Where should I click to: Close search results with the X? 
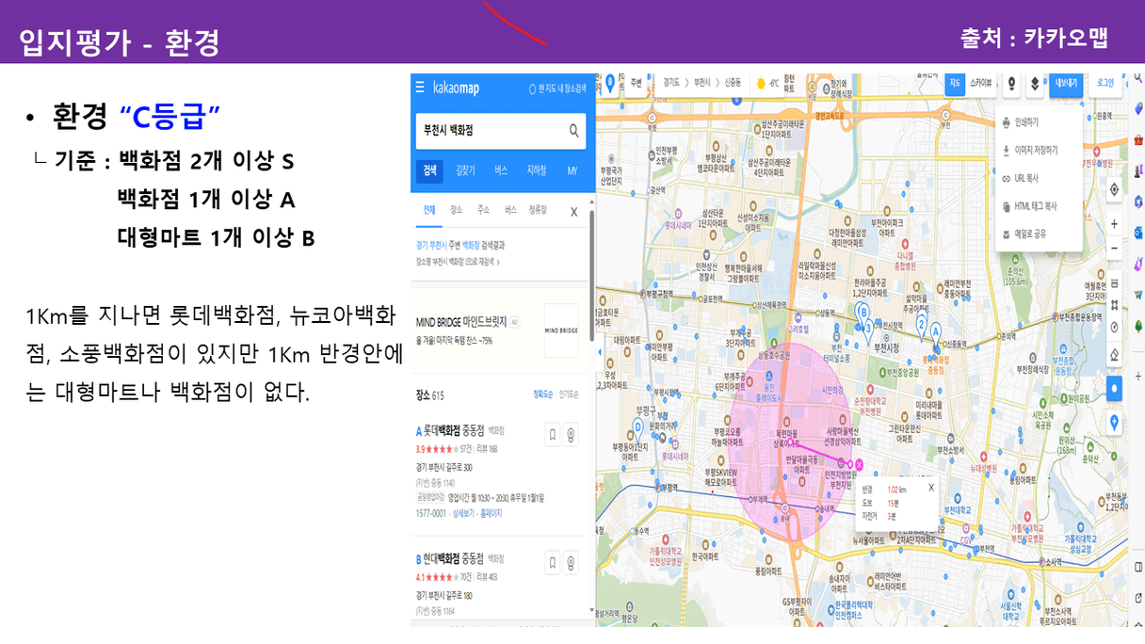574,212
